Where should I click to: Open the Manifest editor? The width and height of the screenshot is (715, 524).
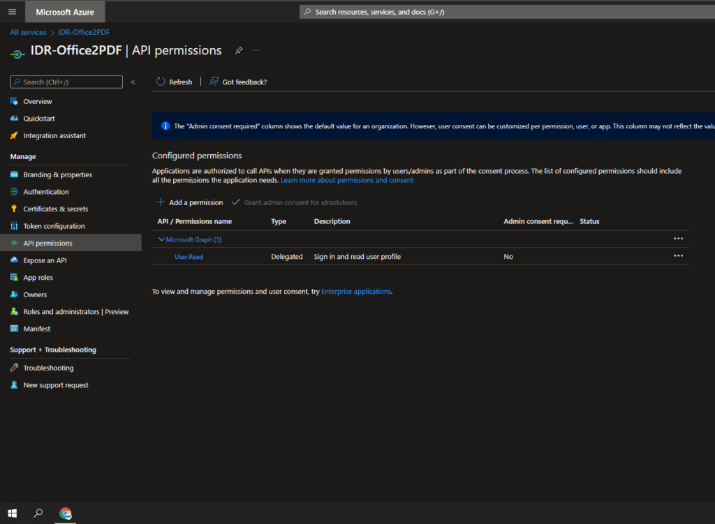[x=38, y=329]
